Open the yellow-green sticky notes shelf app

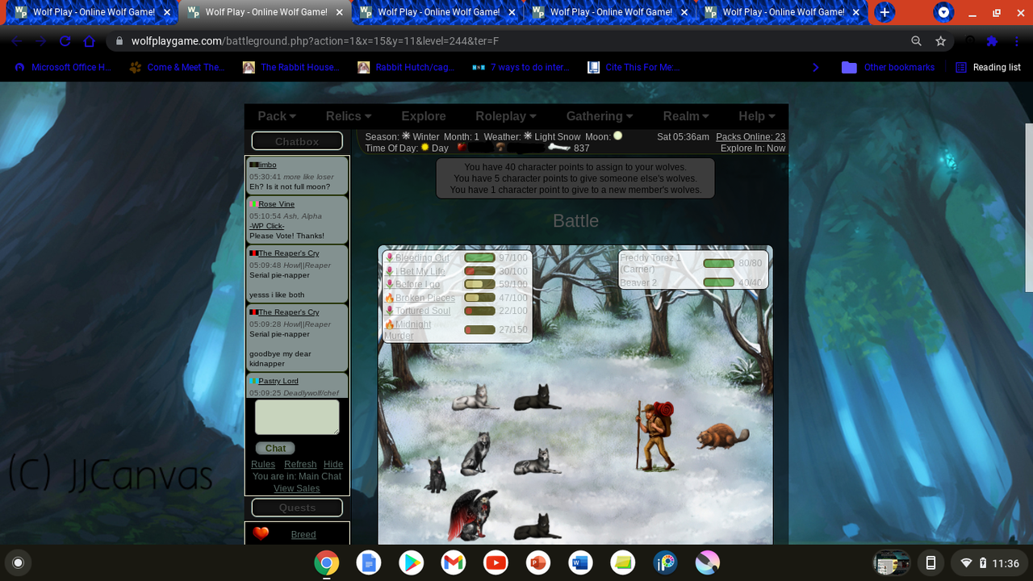[x=623, y=562]
